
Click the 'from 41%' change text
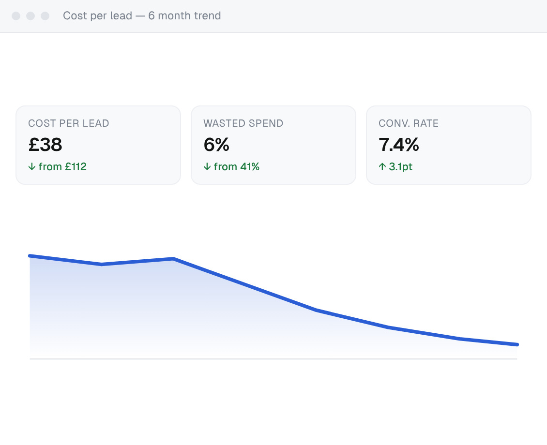coord(237,166)
